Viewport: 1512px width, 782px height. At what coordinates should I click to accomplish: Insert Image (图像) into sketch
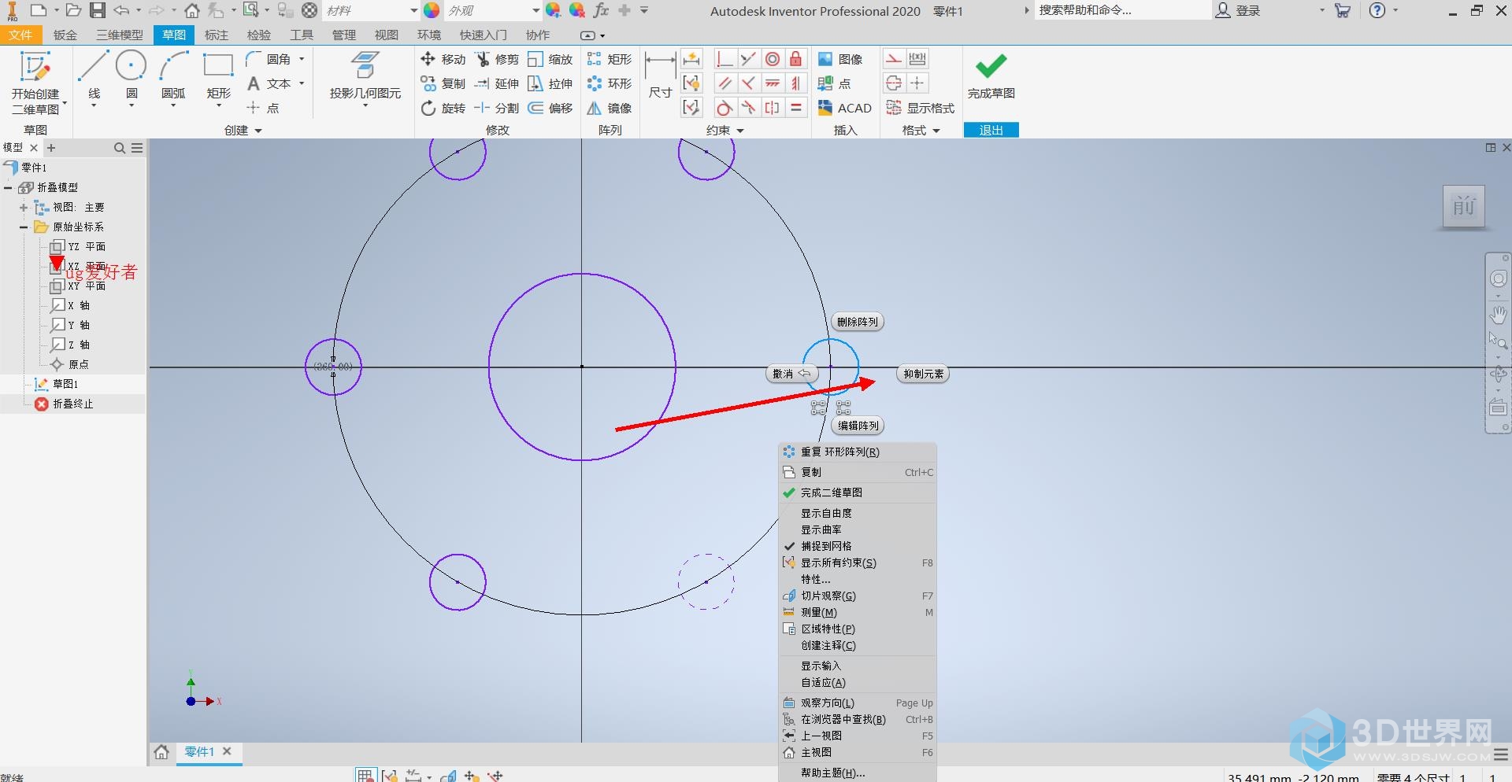[x=840, y=59]
